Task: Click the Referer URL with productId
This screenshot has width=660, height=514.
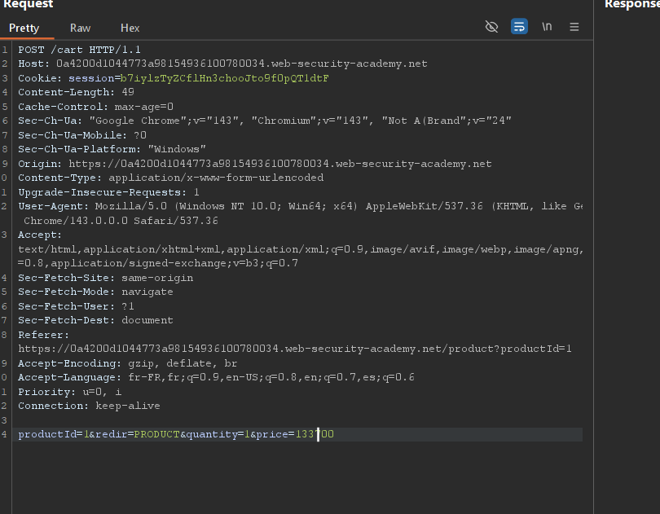Action: (x=294, y=349)
